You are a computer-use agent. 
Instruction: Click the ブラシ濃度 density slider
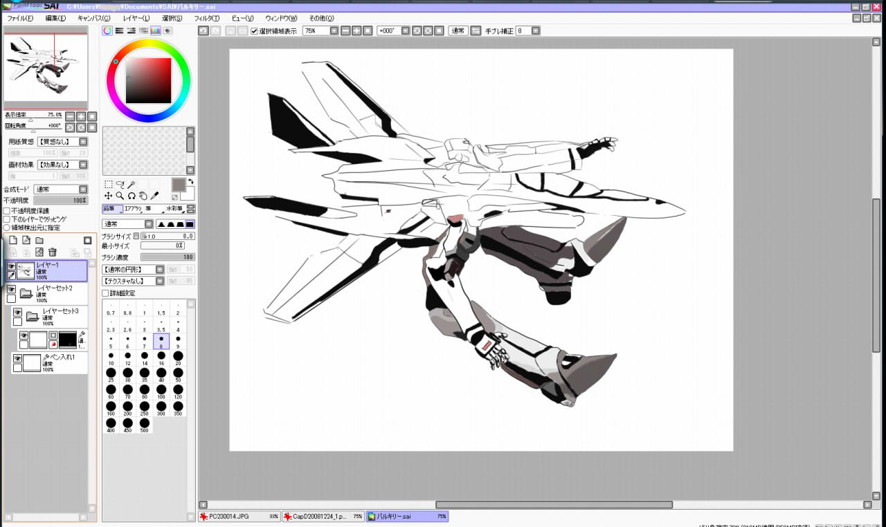tap(168, 257)
